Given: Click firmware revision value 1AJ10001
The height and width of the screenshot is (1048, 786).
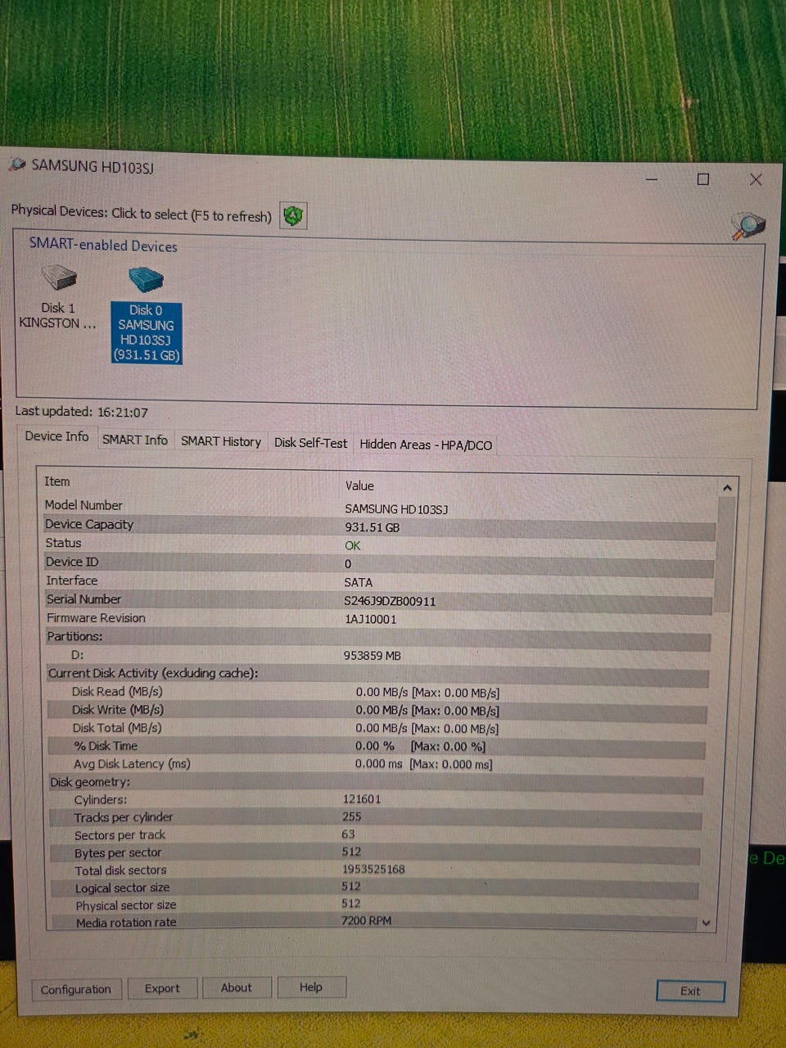Looking at the screenshot, I should click(370, 619).
